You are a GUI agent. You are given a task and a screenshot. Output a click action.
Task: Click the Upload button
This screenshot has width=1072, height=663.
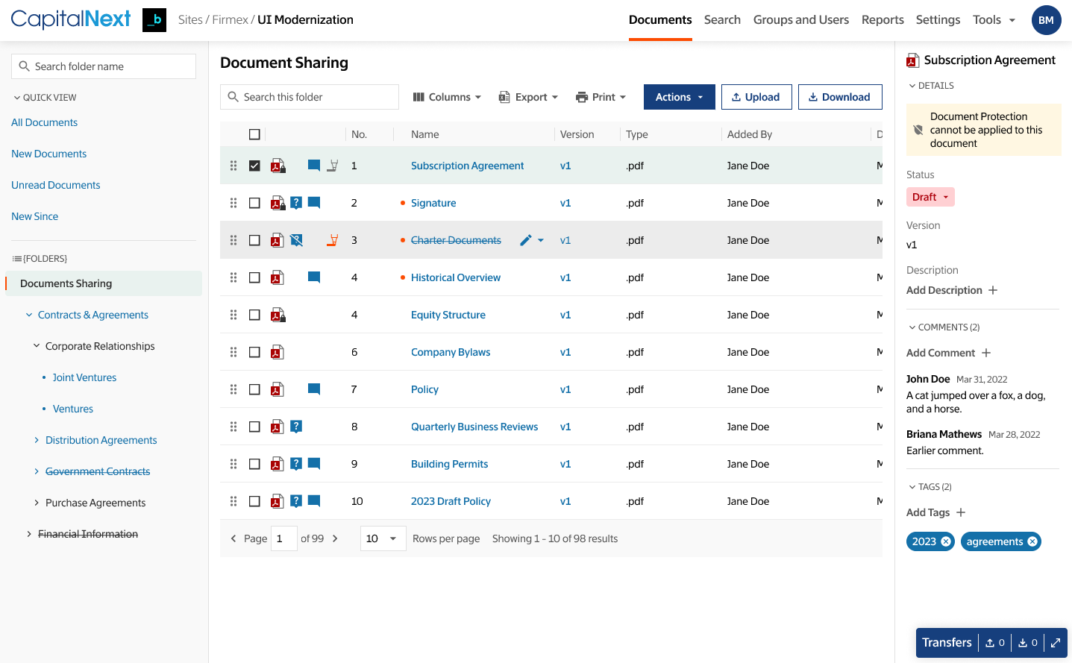click(x=756, y=97)
